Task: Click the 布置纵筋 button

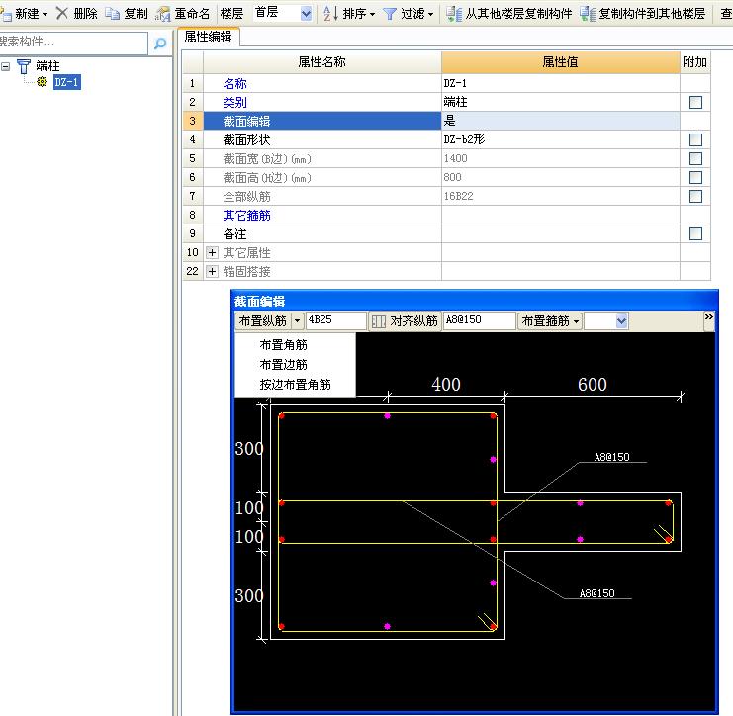Action: 263,321
